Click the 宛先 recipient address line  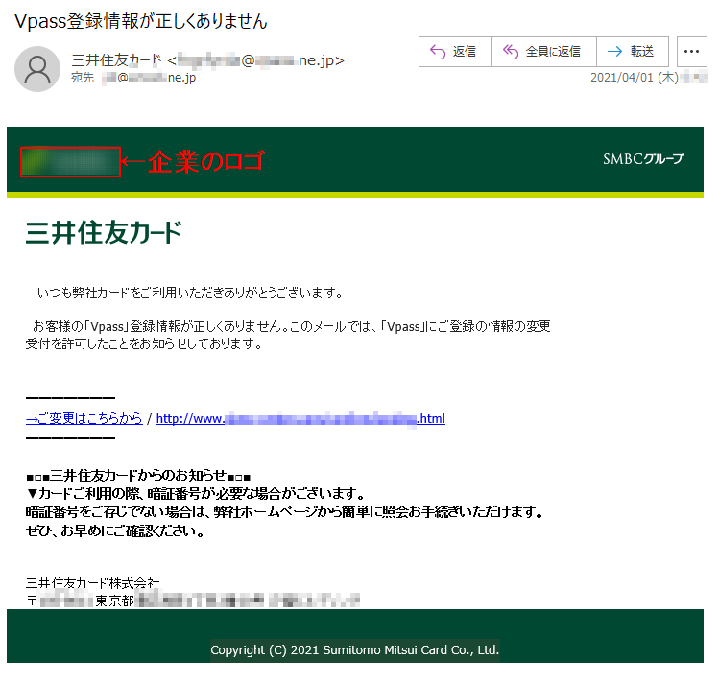click(133, 78)
